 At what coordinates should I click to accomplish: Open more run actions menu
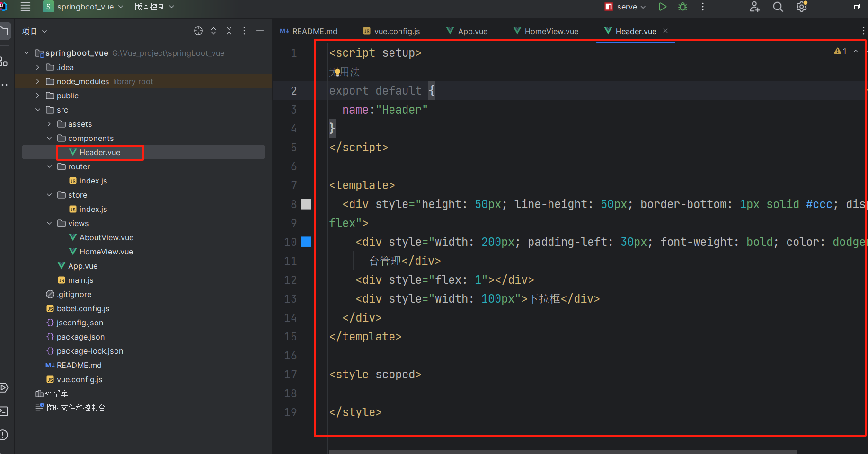pyautogui.click(x=703, y=7)
